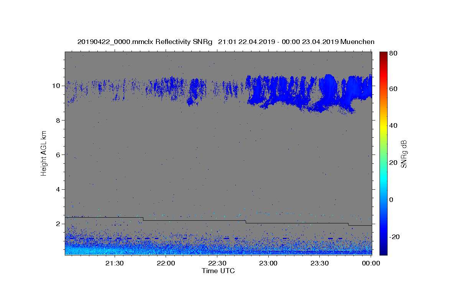Click the colorbar value 80
Image resolution: width=460 pixels, height=306 pixels.
393,53
